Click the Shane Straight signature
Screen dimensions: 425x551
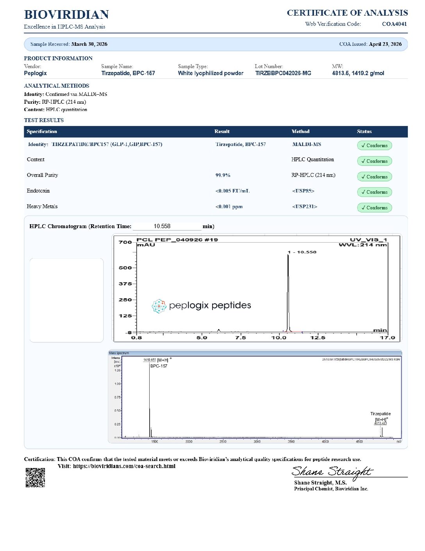[x=332, y=472]
